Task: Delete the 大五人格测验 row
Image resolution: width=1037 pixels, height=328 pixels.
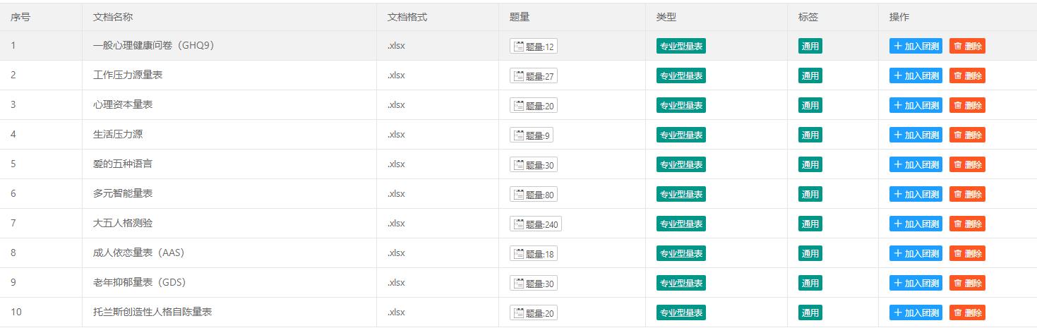Action: [967, 224]
